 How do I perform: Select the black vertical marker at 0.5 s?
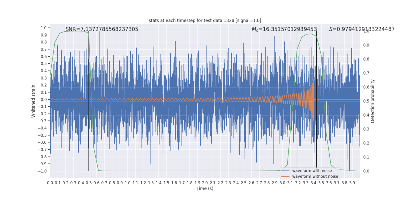89,101
